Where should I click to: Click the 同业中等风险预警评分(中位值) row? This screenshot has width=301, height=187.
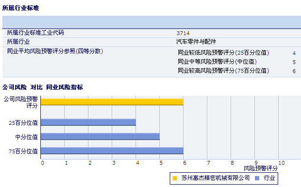(x=237, y=62)
